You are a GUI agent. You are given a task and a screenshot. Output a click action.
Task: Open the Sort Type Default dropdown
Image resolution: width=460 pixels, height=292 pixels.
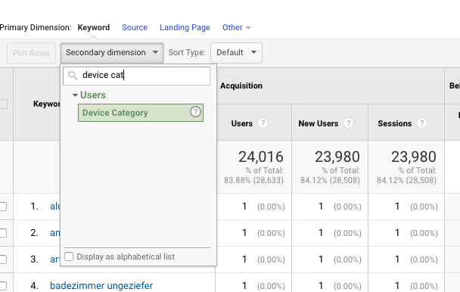click(x=236, y=52)
